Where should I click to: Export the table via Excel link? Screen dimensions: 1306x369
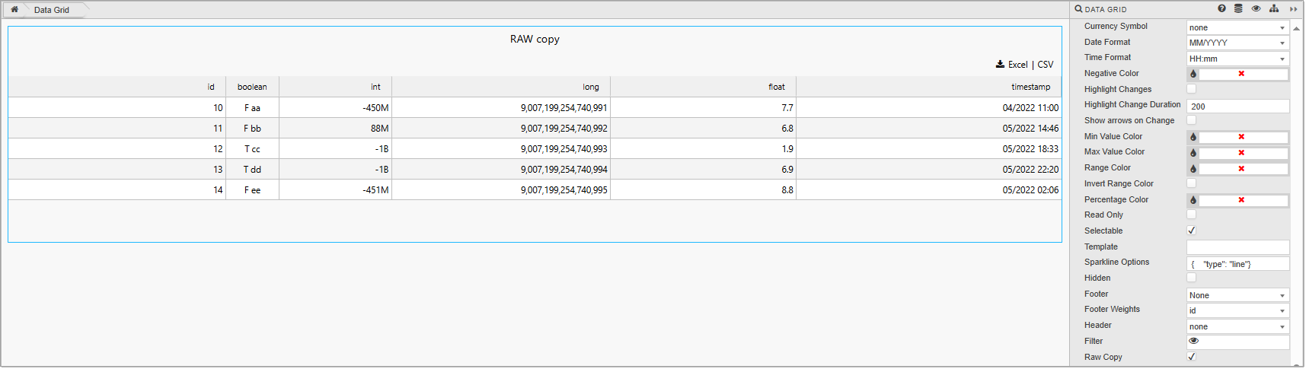tap(1012, 65)
